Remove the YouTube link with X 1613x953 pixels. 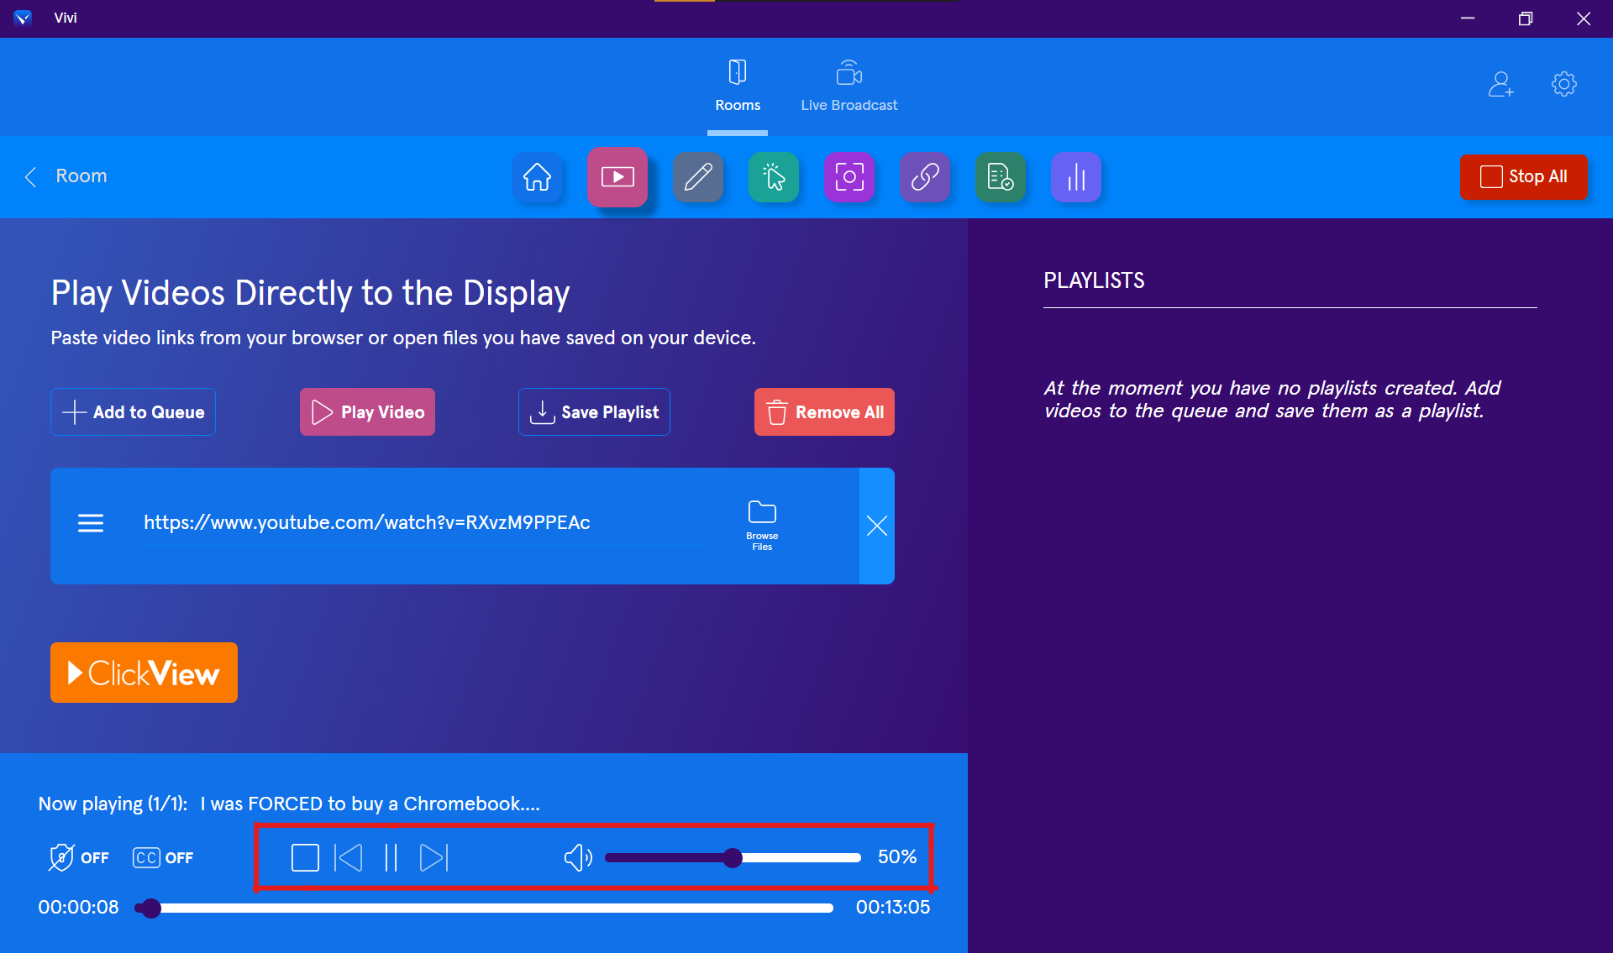876,526
